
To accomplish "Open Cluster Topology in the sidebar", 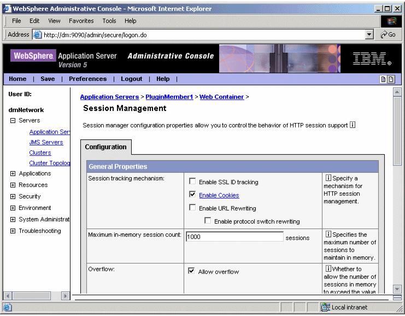I will [x=50, y=163].
